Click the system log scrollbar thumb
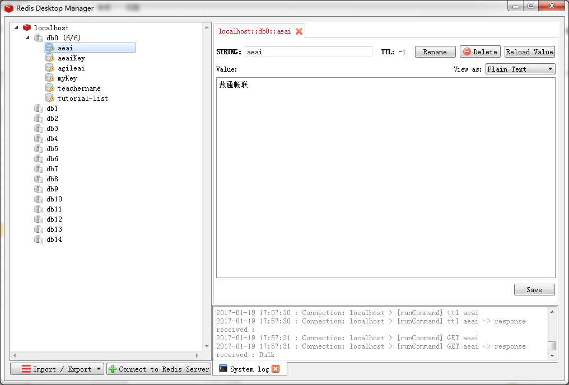This screenshot has height=385, width=569. (x=552, y=345)
